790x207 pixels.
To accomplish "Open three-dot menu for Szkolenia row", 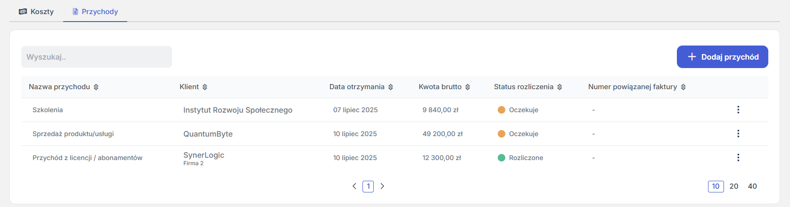I will [738, 109].
